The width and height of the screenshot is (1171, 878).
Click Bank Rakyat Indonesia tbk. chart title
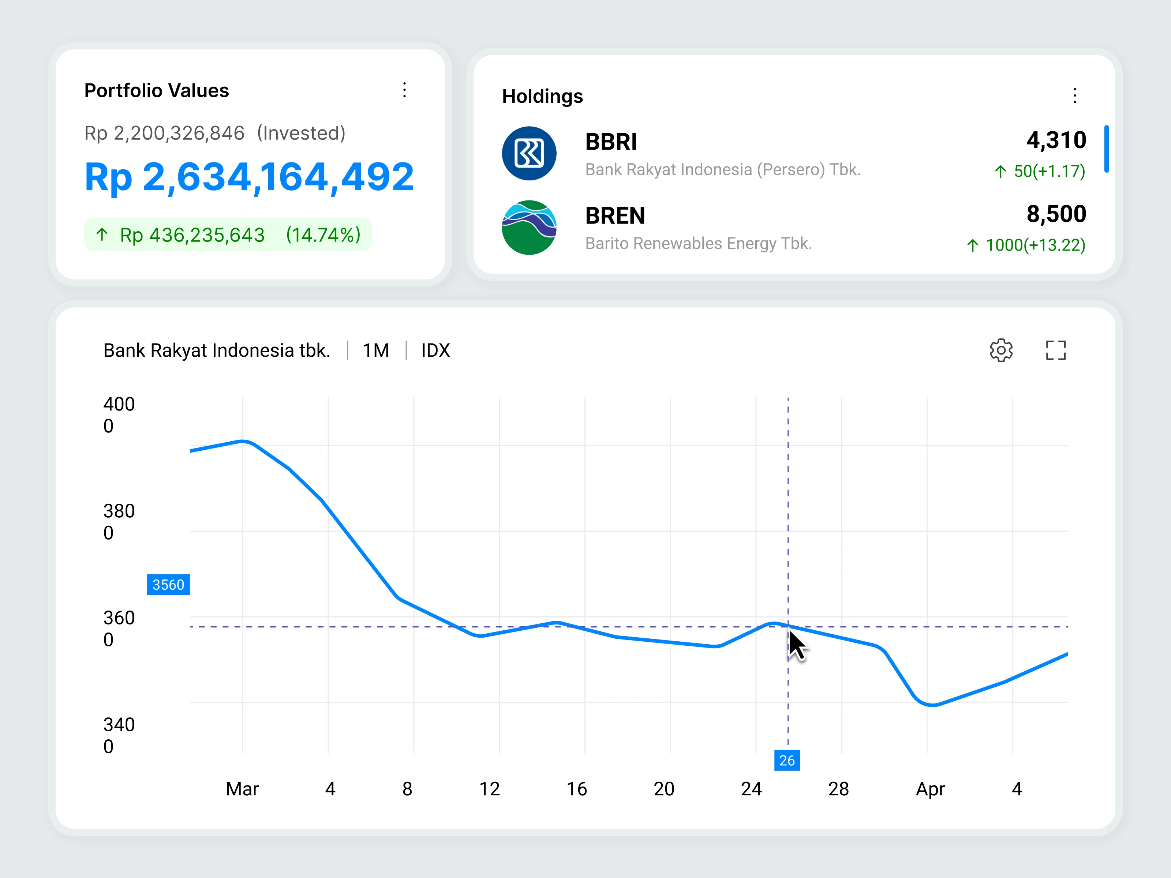217,350
